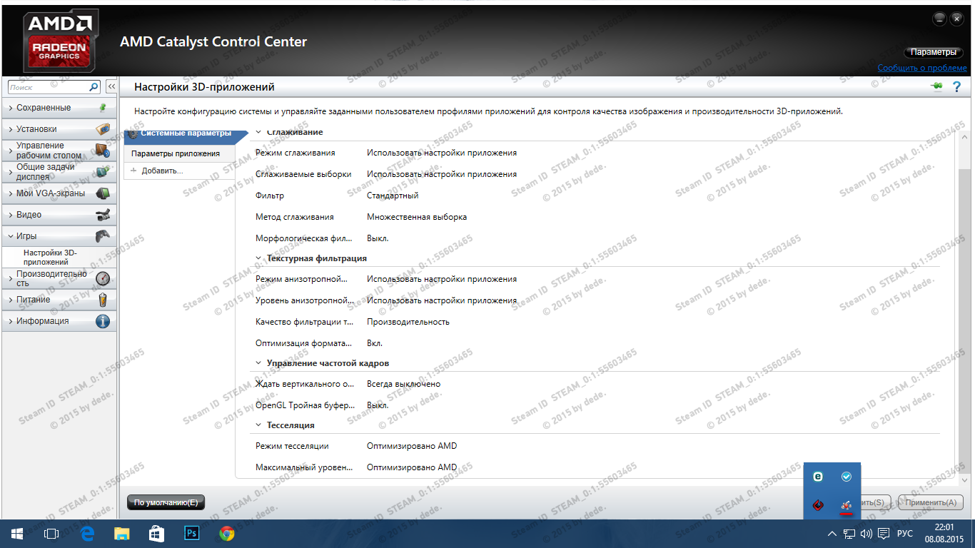Collapse the sidebar with the double-arrow button
975x548 pixels.
coord(111,86)
